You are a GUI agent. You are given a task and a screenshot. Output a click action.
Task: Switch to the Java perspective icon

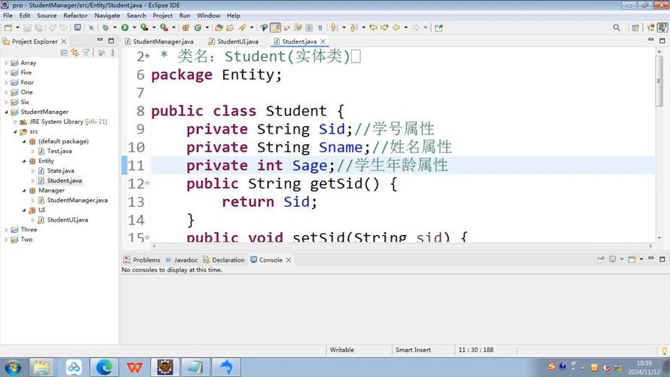pos(662,28)
